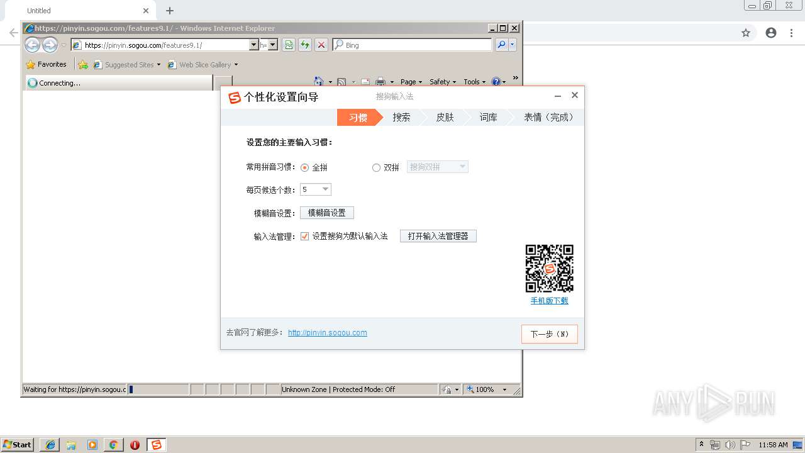Switch to 搜索 wizard step

(x=401, y=117)
